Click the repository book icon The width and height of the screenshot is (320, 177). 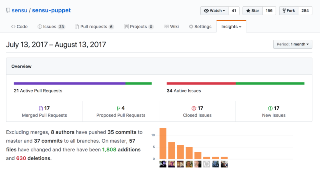pos(8,10)
